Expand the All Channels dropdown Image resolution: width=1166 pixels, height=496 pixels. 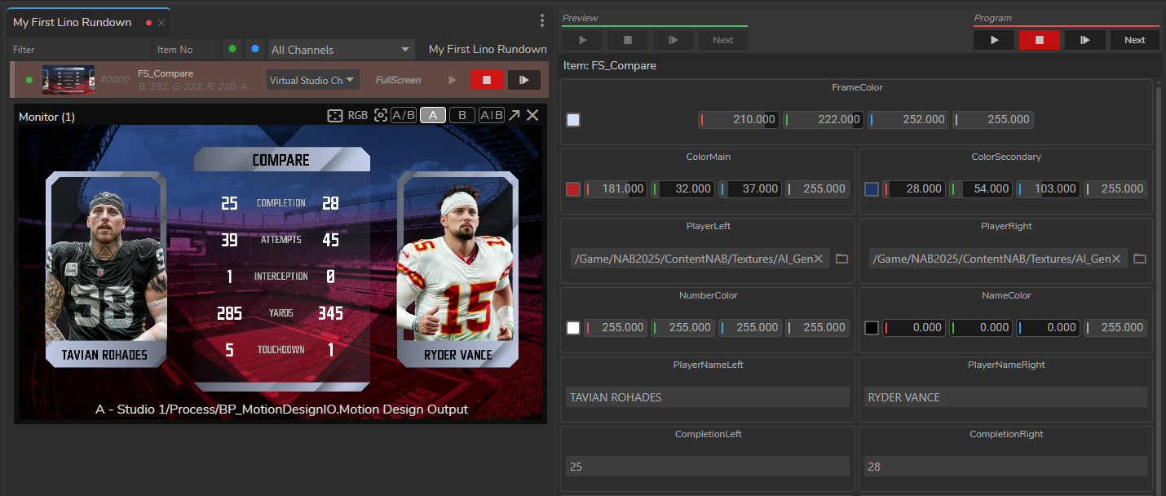[x=341, y=50]
